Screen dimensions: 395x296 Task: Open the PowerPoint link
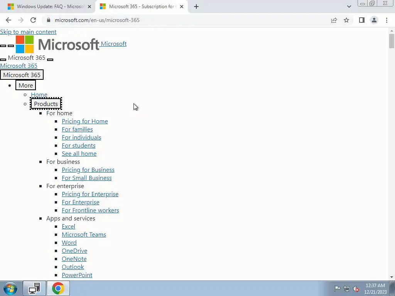coord(77,275)
